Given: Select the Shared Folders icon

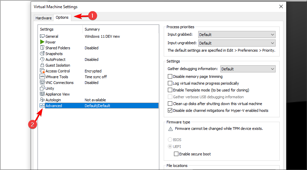Looking at the screenshot, I should coord(42,48).
